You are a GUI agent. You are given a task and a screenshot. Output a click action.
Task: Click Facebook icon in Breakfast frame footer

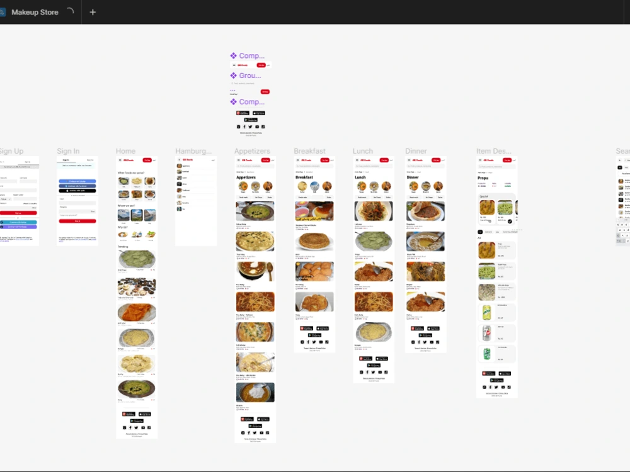308,342
